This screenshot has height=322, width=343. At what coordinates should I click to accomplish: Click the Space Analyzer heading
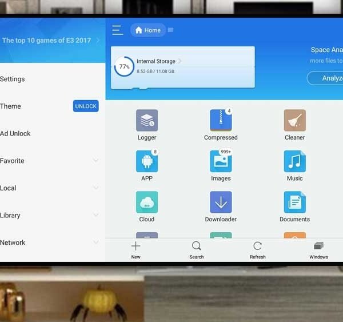(327, 50)
